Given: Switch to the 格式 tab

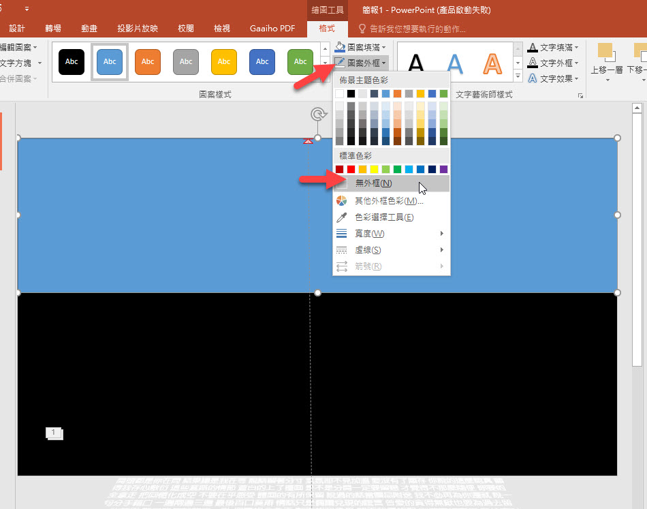Looking at the screenshot, I should (x=327, y=29).
